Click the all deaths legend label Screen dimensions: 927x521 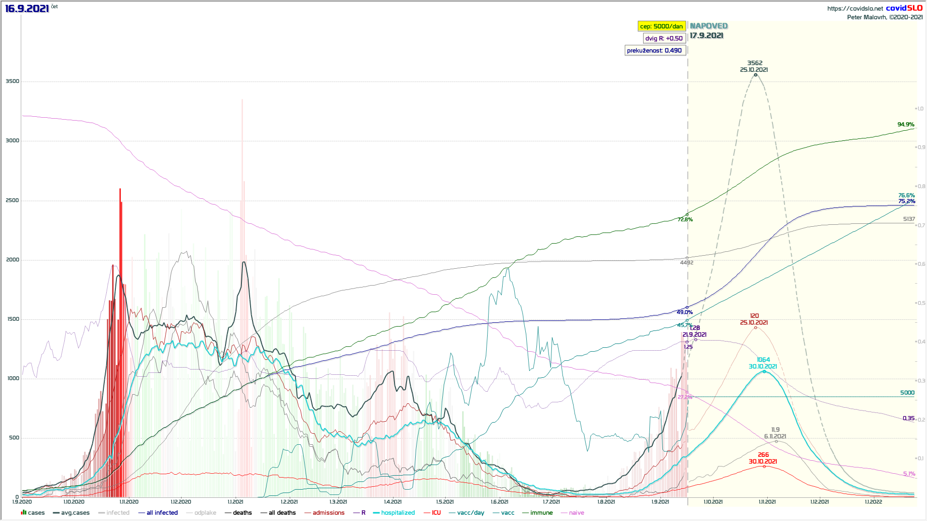282,513
